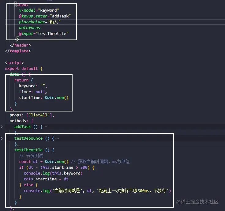Image resolution: width=225 pixels, height=211 pixels.
Task: Unfold the ellipsis after addTask () {
Action: point(45,127)
